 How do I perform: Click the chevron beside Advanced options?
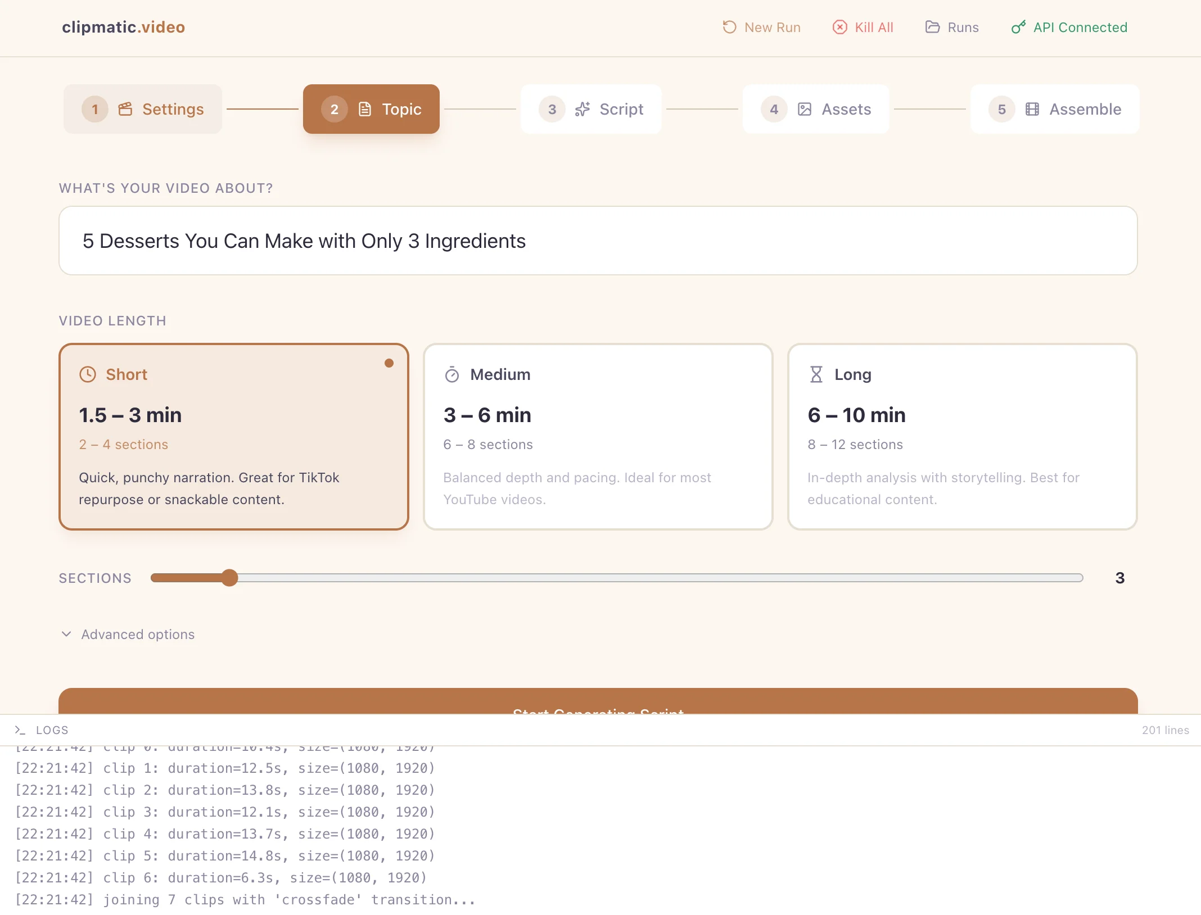pos(66,634)
